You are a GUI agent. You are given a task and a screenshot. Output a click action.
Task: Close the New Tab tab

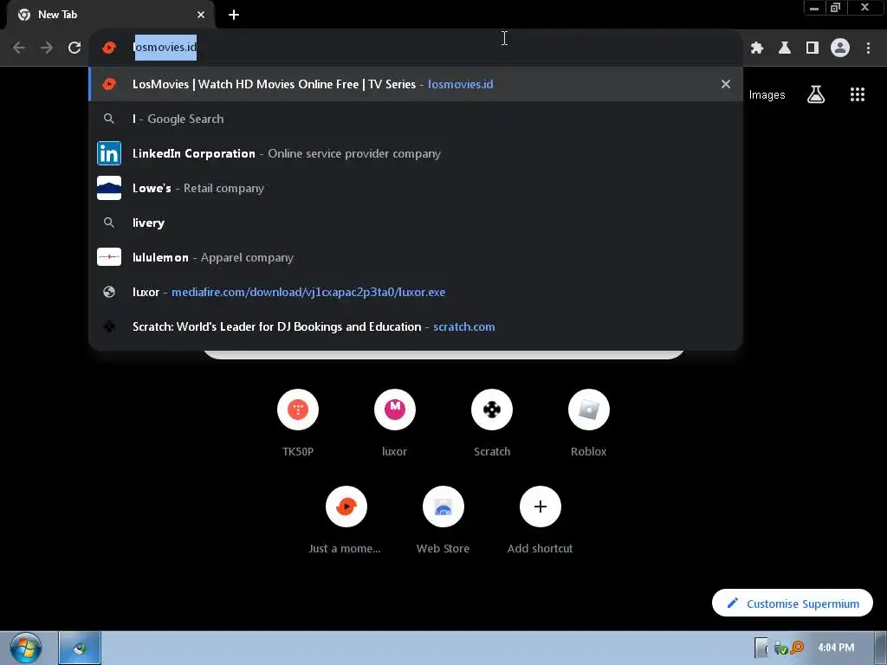coord(201,15)
